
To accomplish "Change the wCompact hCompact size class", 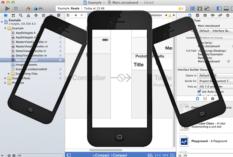I will click(110, 155).
